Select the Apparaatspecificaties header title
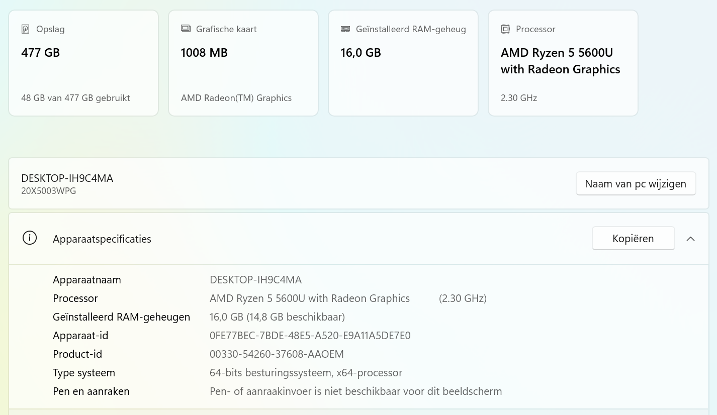Screen dimensions: 717x415 point(102,239)
